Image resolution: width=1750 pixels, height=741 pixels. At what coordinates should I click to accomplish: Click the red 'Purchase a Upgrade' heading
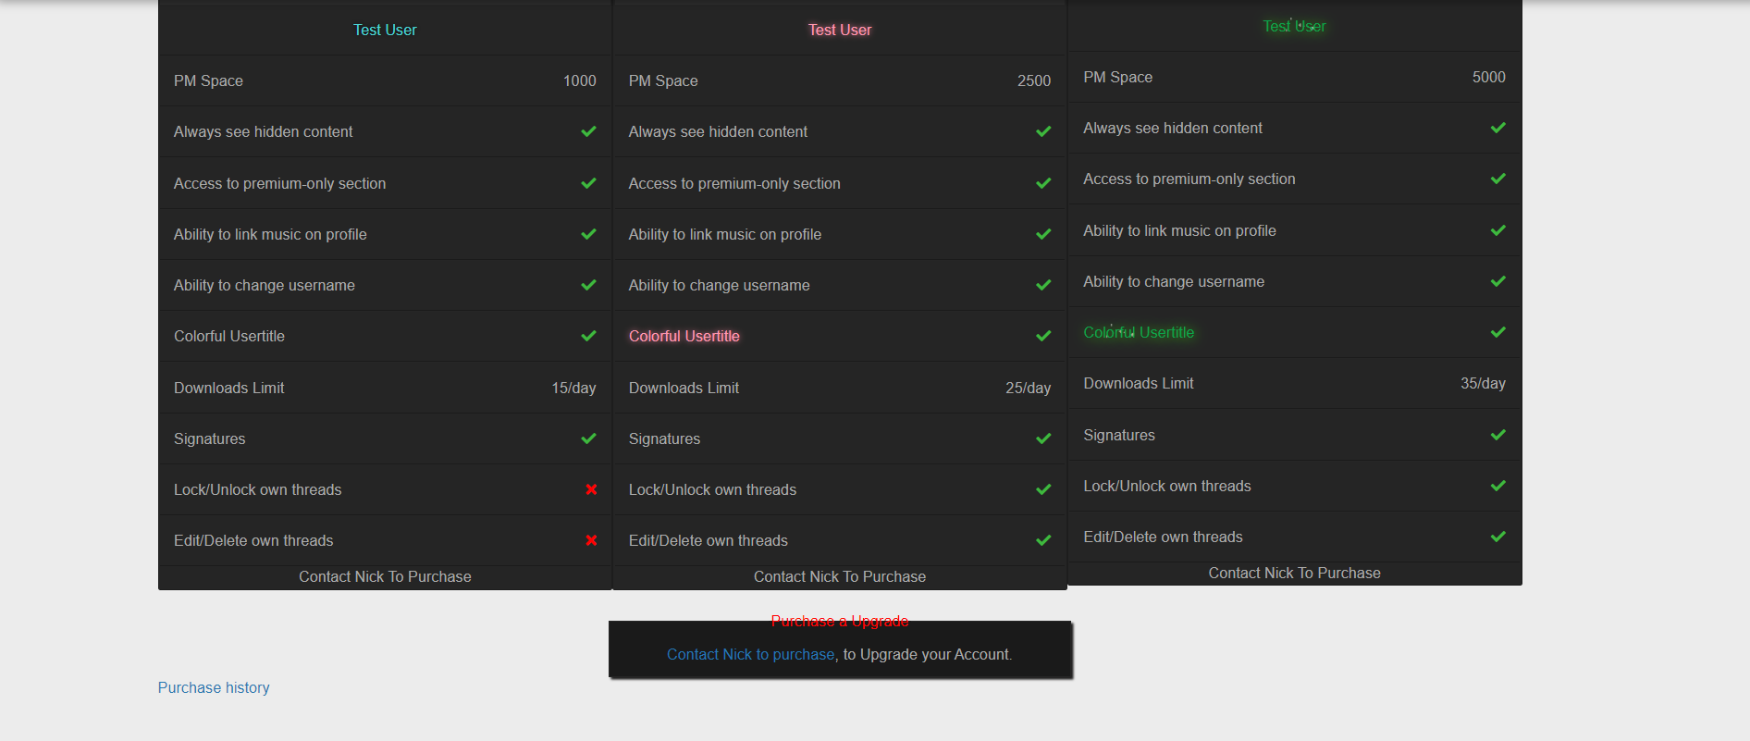tap(840, 621)
